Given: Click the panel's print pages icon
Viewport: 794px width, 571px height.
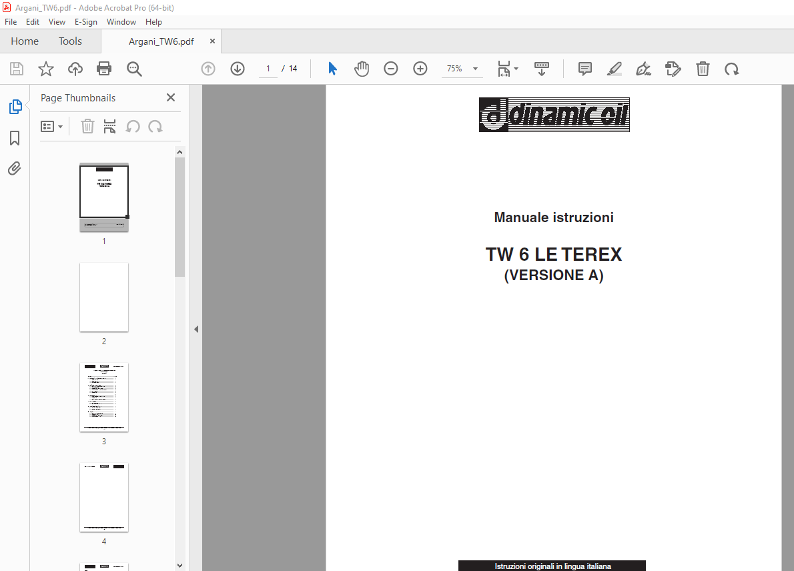Looking at the screenshot, I should 110,126.
